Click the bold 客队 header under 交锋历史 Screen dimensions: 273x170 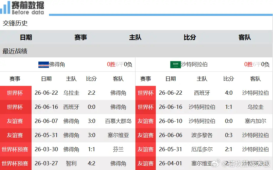(x=245, y=37)
